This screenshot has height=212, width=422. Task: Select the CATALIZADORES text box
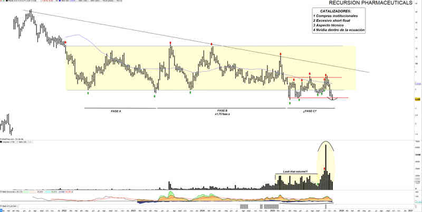339,21
